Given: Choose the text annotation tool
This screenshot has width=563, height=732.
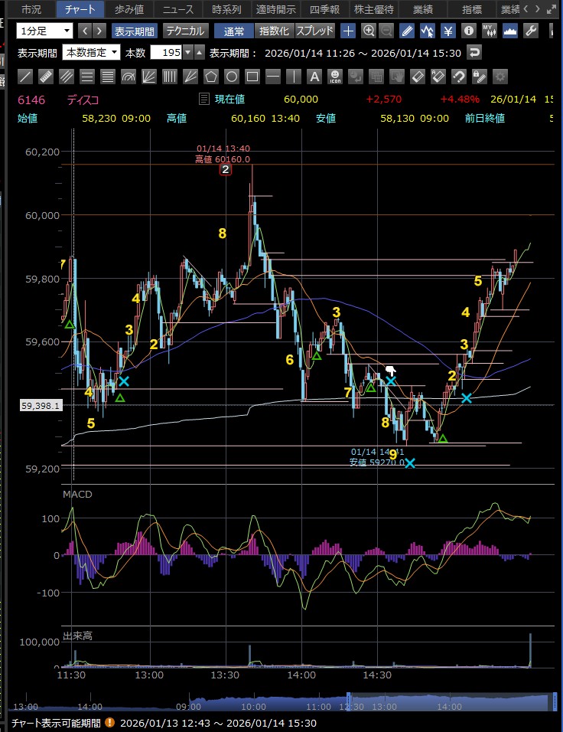Looking at the screenshot, I should [314, 77].
